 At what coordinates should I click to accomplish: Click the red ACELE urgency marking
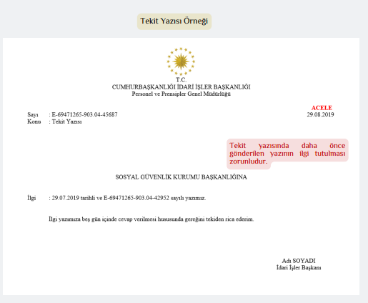tap(322, 108)
